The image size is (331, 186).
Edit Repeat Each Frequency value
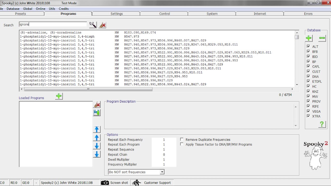click(x=164, y=140)
